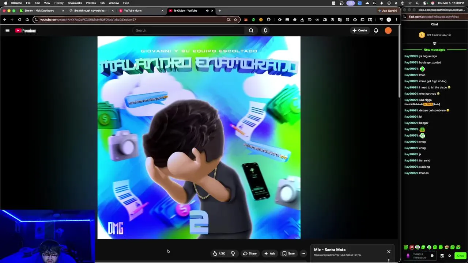Screen dimensions: 468x263
Task: Bookmark this page with the star icon
Action: click(x=235, y=20)
